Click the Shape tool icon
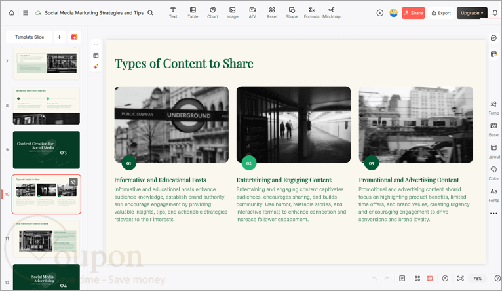502x291 pixels. click(292, 13)
